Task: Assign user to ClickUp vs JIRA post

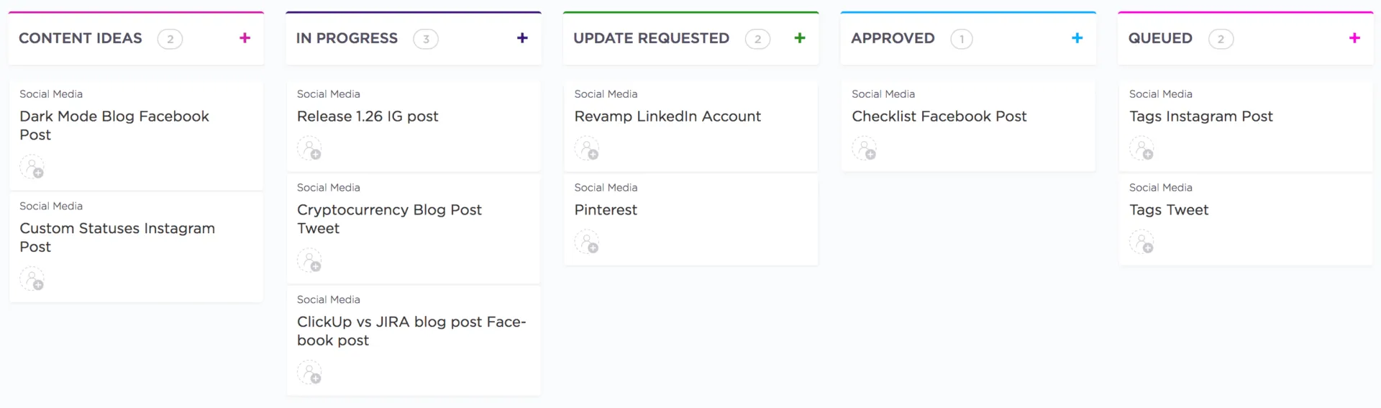Action: (310, 373)
